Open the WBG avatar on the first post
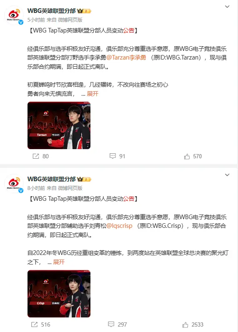Viewport: 238px width, 332px height. click(x=14, y=15)
